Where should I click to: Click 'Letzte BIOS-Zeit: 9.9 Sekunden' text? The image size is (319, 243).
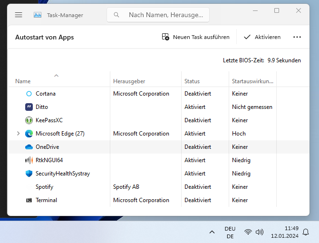262,60
